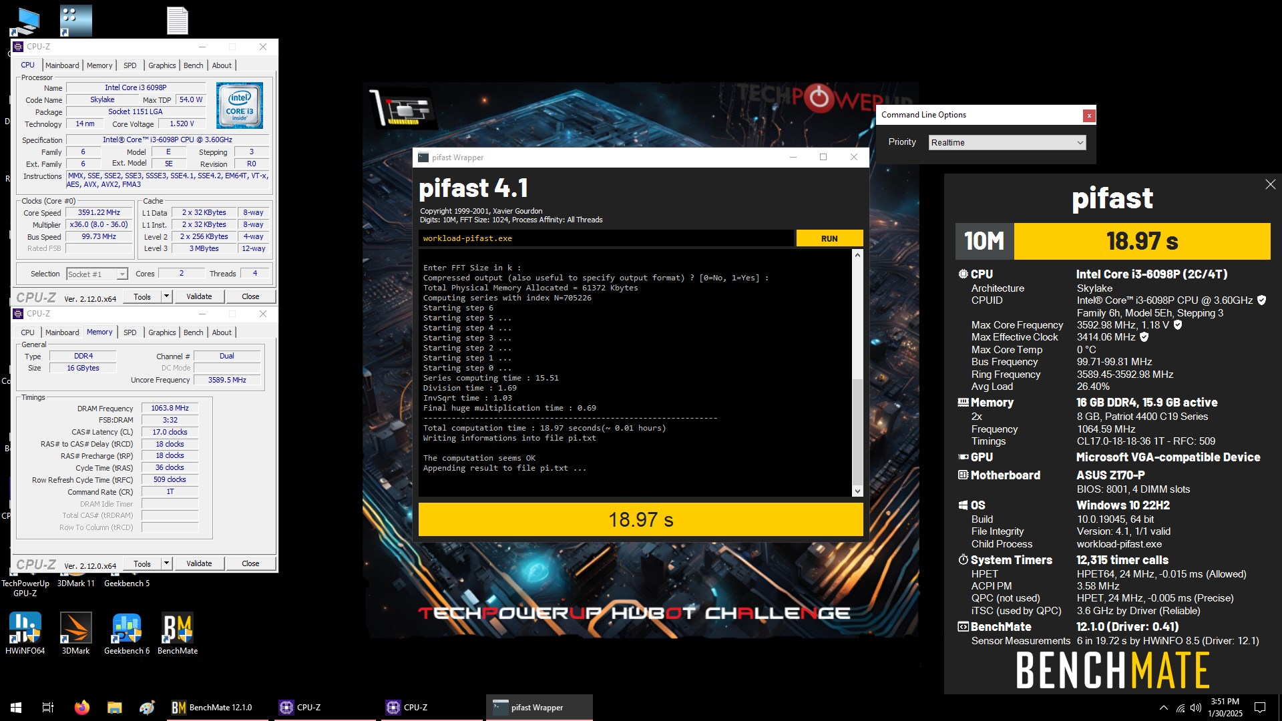Open Paint from the taskbar
The image size is (1282, 721).
click(x=147, y=708)
